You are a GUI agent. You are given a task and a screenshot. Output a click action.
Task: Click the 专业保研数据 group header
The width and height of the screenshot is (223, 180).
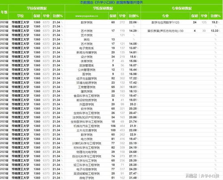[182, 8]
